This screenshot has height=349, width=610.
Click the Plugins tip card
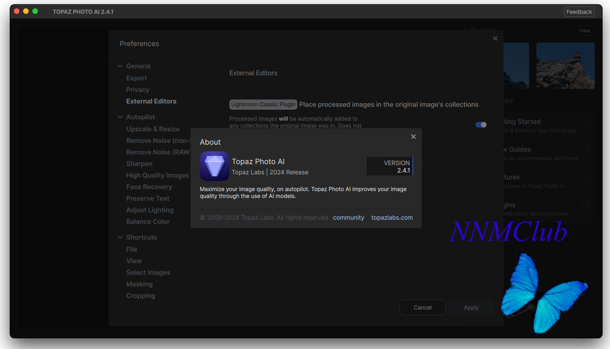[x=549, y=209]
